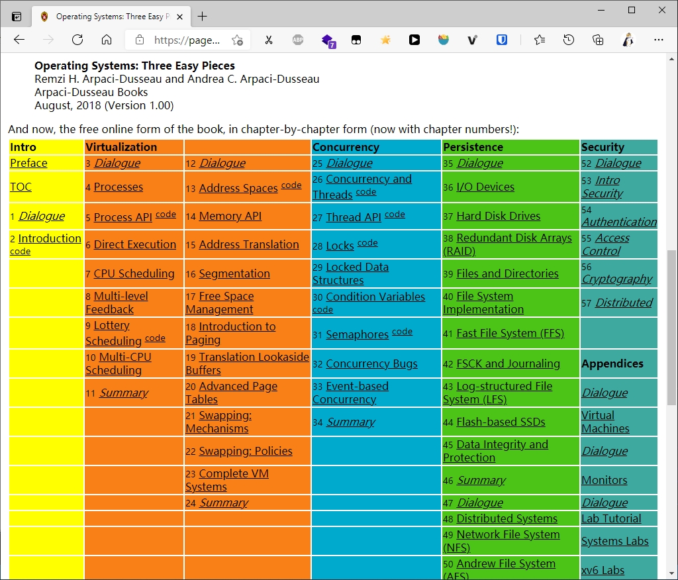Viewport: 678px width, 580px height.
Task: Open the ABP adblock extension
Action: point(298,40)
